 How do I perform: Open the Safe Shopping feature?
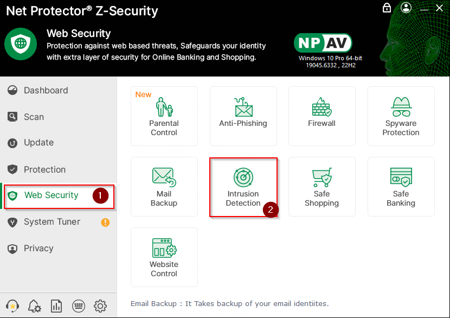[x=322, y=186]
